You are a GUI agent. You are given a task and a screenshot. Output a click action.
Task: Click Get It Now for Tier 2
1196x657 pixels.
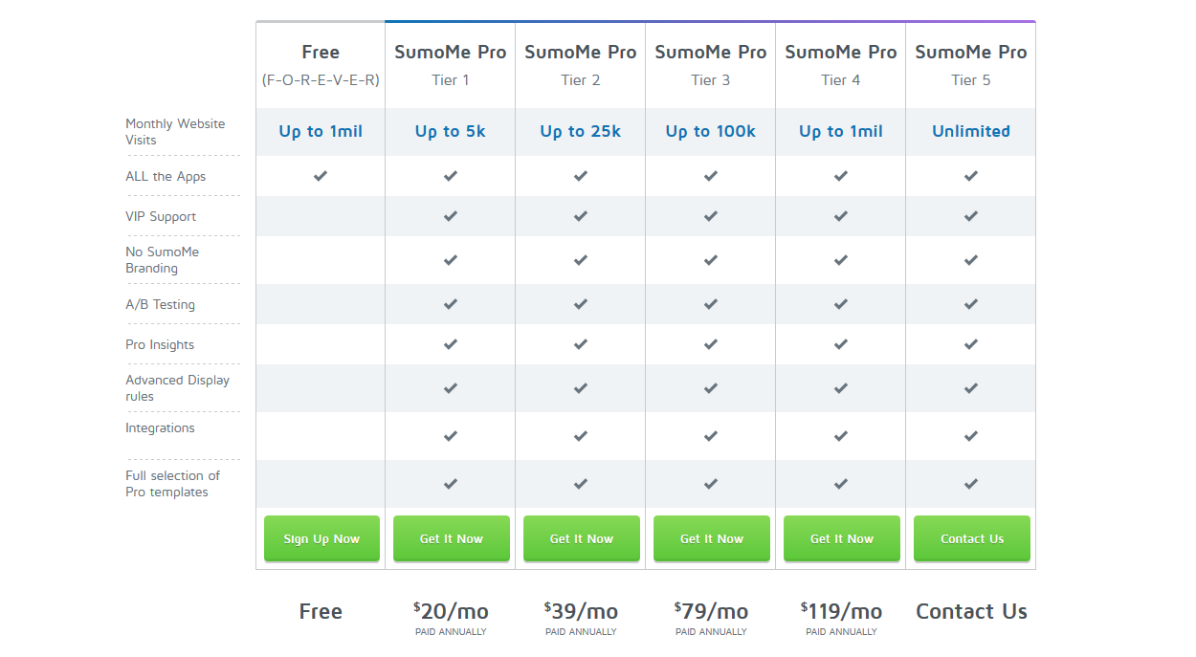click(581, 538)
